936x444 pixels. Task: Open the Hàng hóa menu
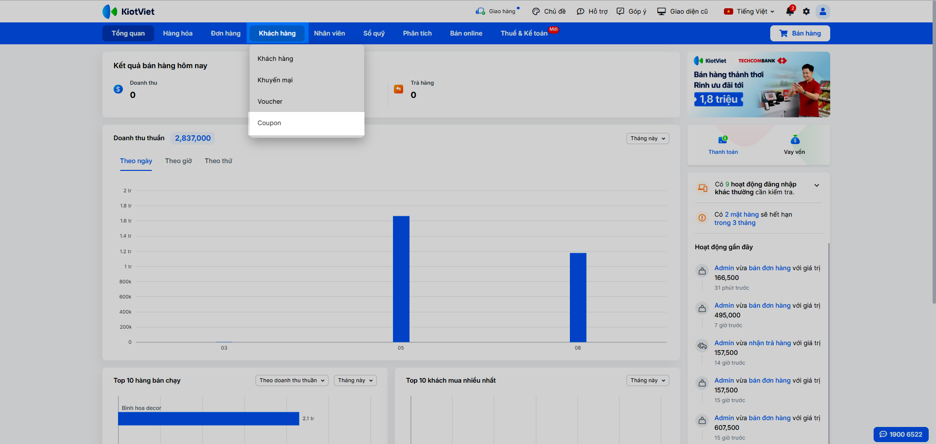point(177,34)
